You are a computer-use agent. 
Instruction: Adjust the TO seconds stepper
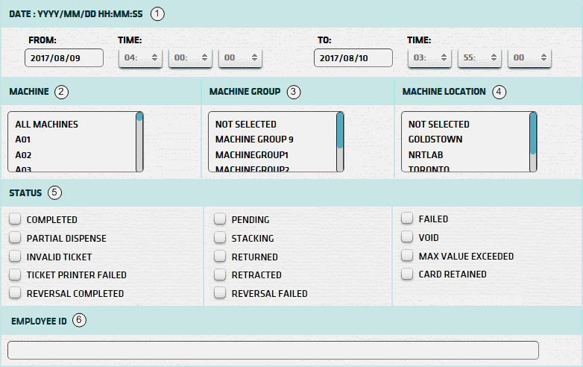click(529, 58)
